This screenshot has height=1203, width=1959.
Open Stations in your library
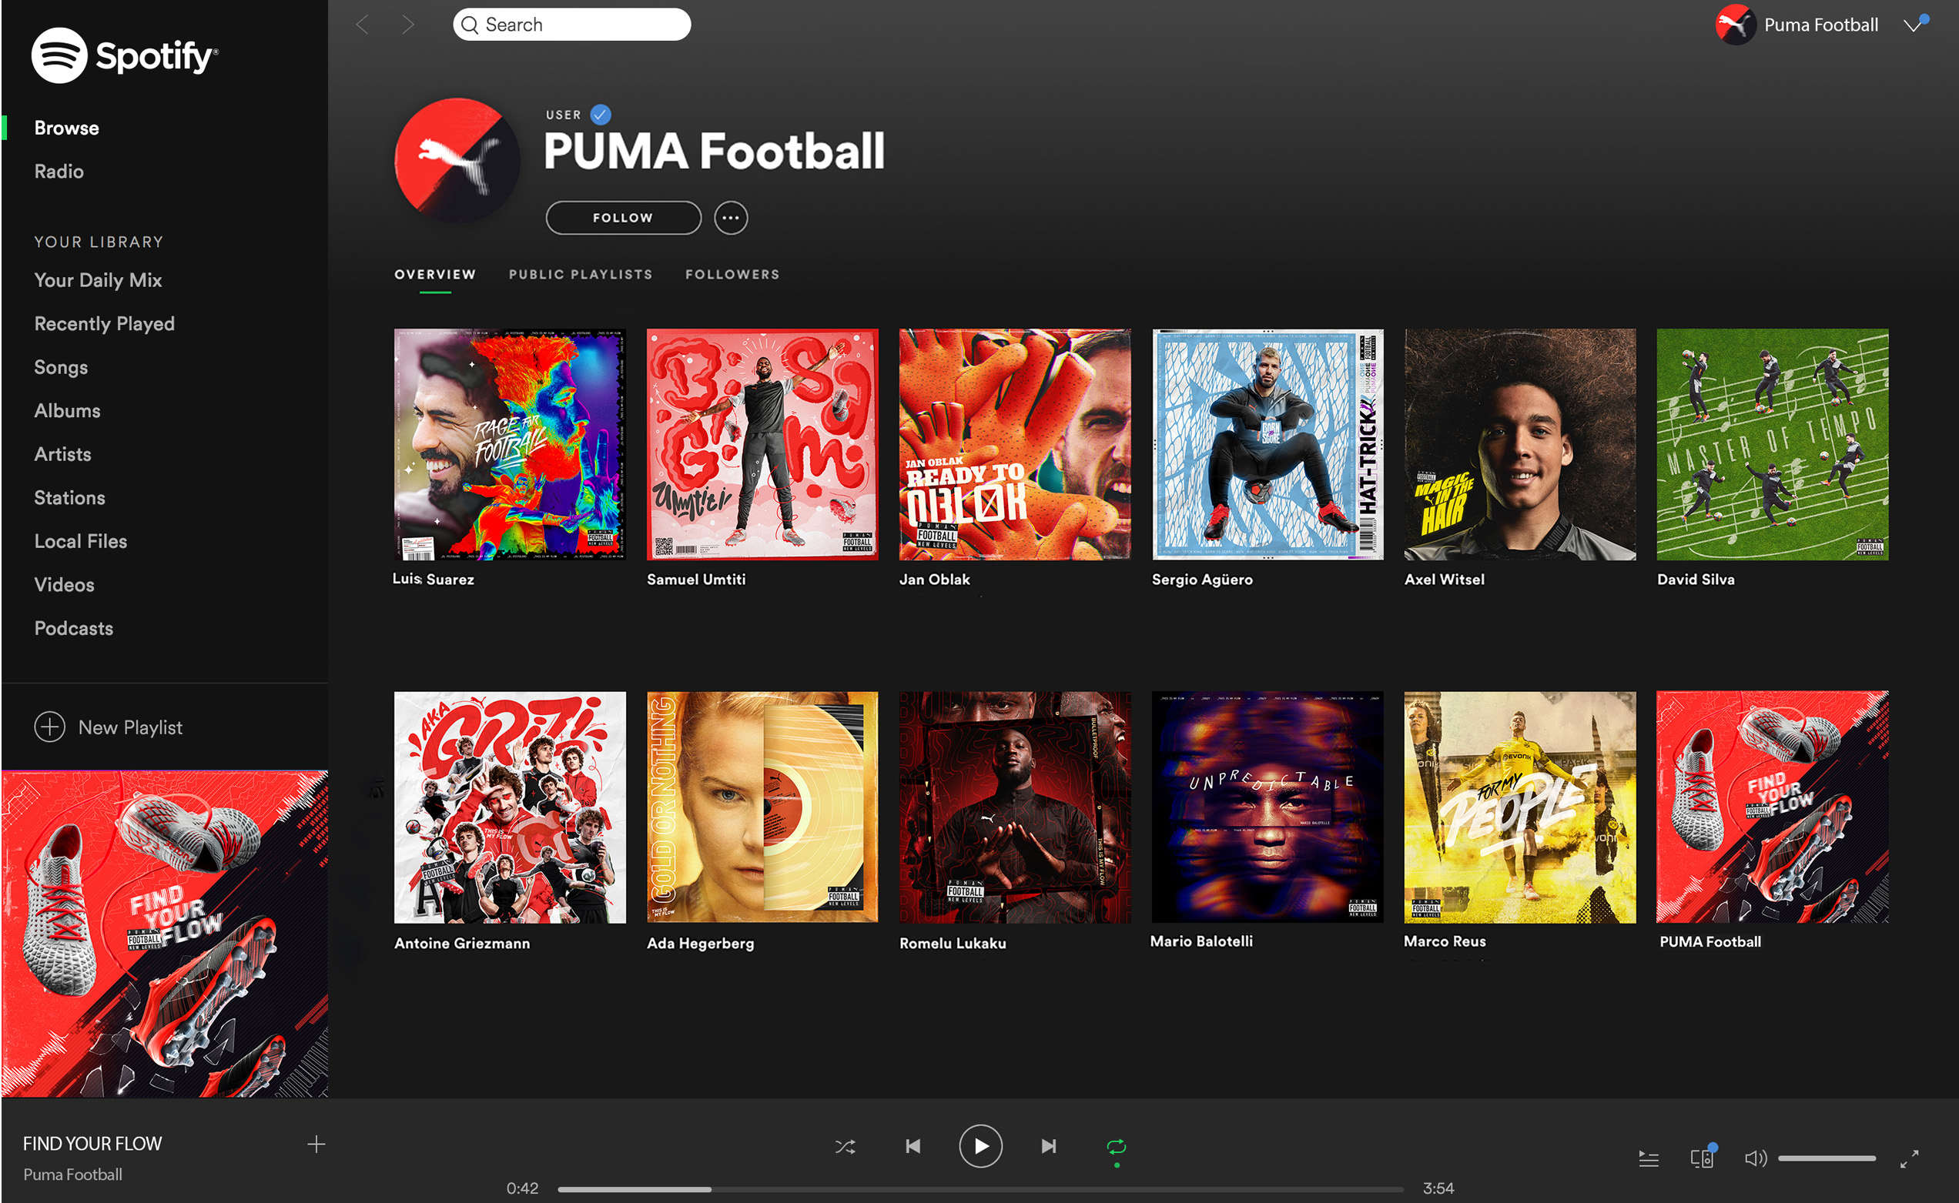[x=69, y=498]
